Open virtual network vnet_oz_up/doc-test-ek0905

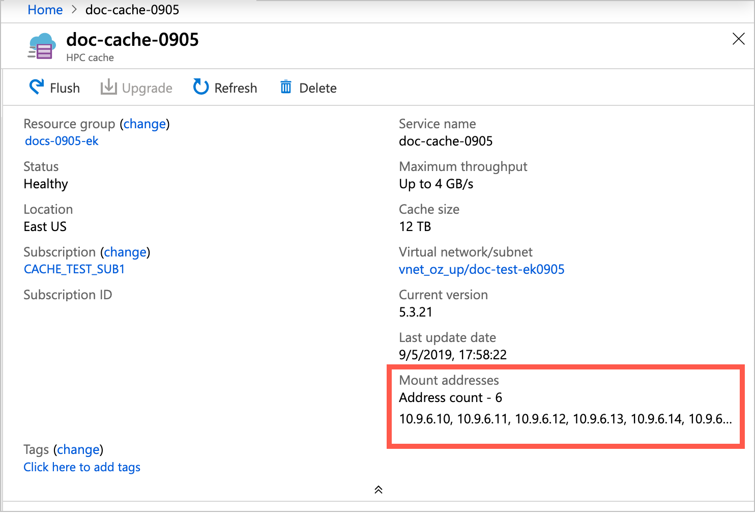pos(481,269)
